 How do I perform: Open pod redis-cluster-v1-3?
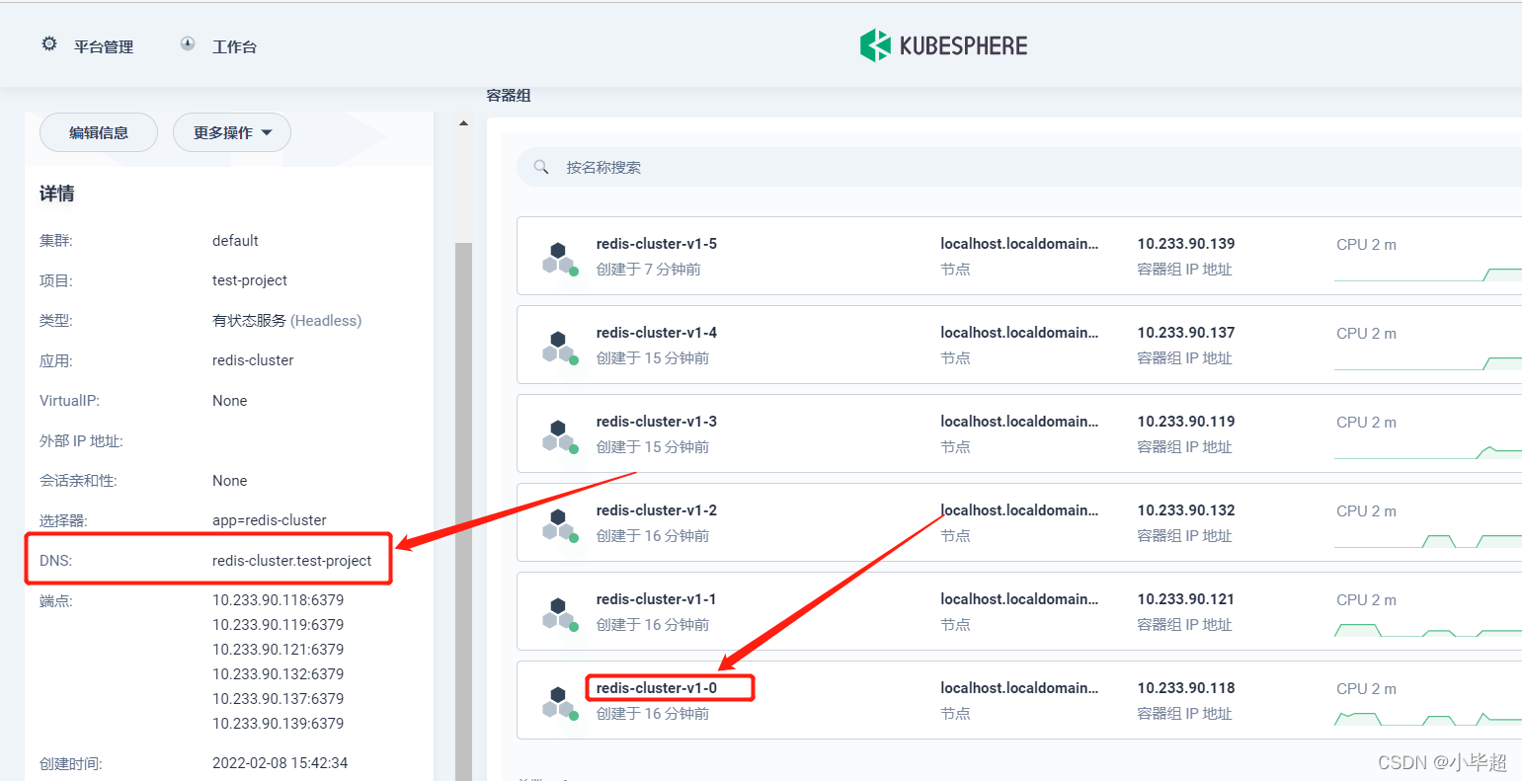coord(657,422)
